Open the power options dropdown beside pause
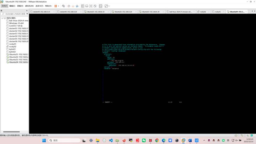The image size is (256, 144). pos(59,6)
